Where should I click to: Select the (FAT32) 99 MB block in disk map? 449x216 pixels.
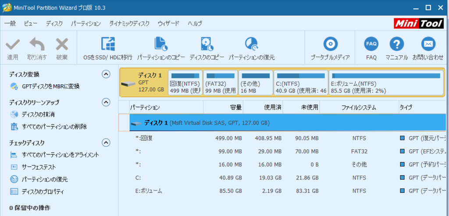221,83
